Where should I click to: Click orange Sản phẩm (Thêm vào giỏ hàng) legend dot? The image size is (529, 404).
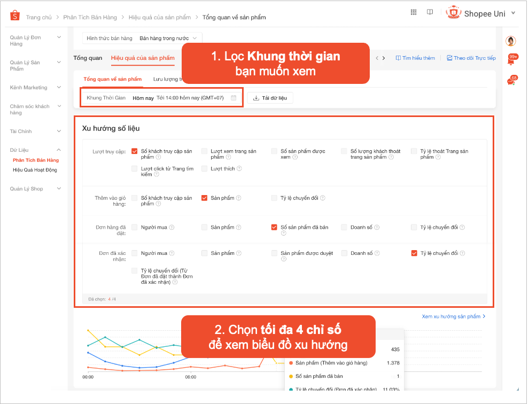[291, 363]
